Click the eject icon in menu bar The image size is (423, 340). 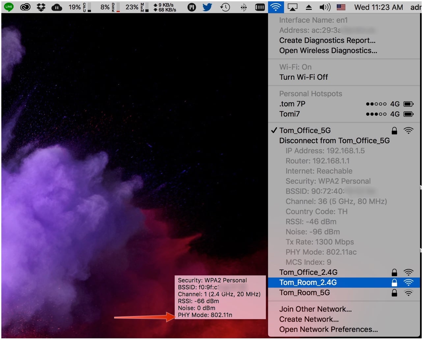pos(309,7)
